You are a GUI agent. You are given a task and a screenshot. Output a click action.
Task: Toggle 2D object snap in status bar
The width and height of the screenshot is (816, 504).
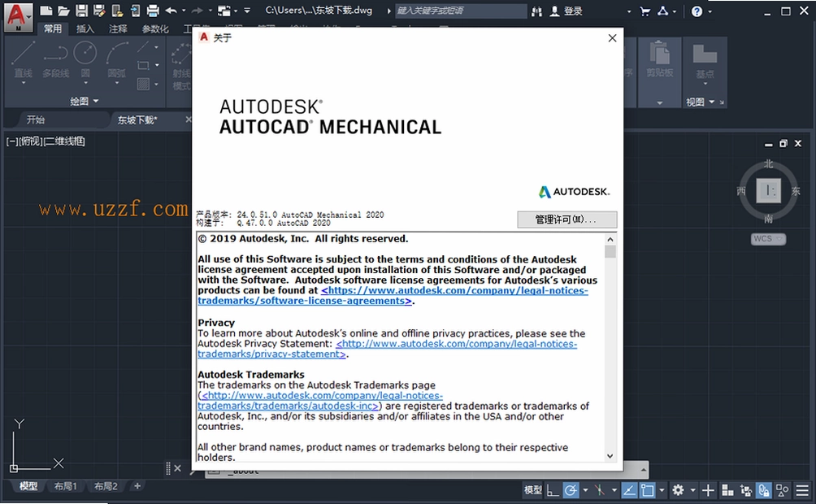648,490
